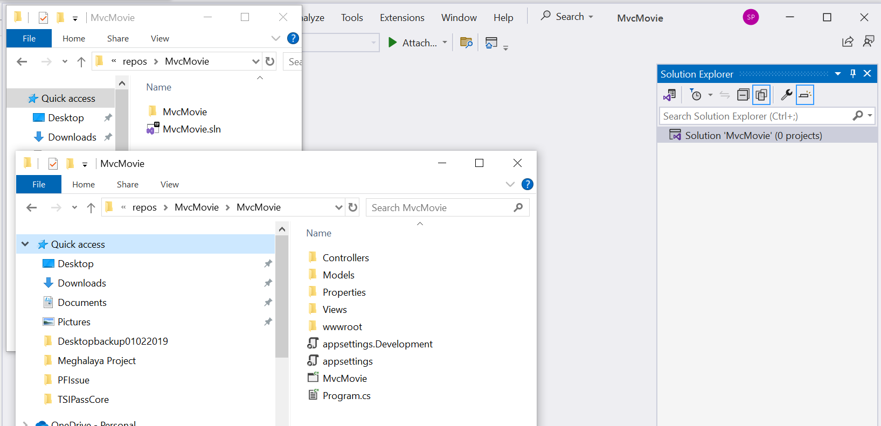Open the Extensions menu
Viewport: 881px width, 426px height.
coord(402,18)
